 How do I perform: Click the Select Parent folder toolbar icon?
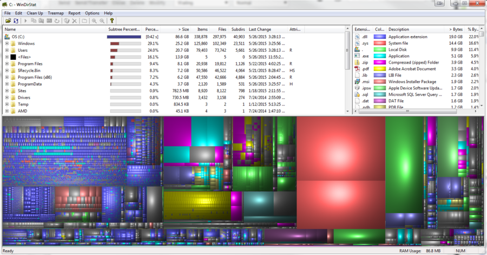coord(84,21)
